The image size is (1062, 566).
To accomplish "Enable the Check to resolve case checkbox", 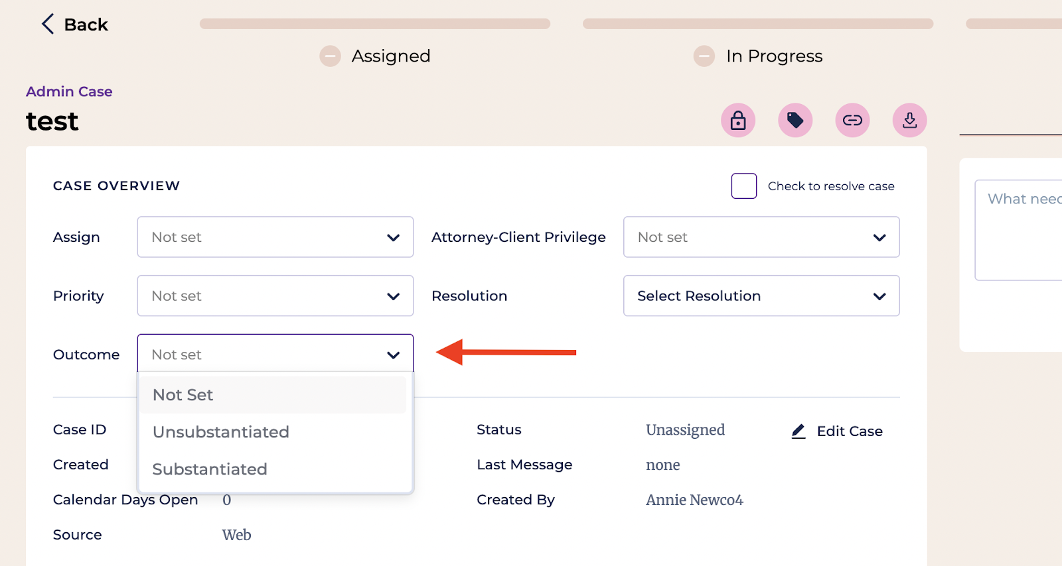I will [x=743, y=186].
